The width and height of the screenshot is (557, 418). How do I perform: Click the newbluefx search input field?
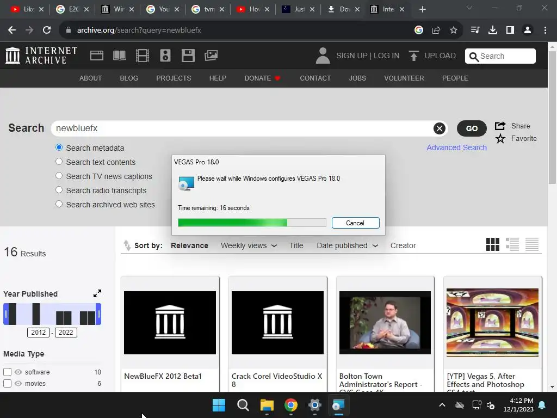[243, 128]
